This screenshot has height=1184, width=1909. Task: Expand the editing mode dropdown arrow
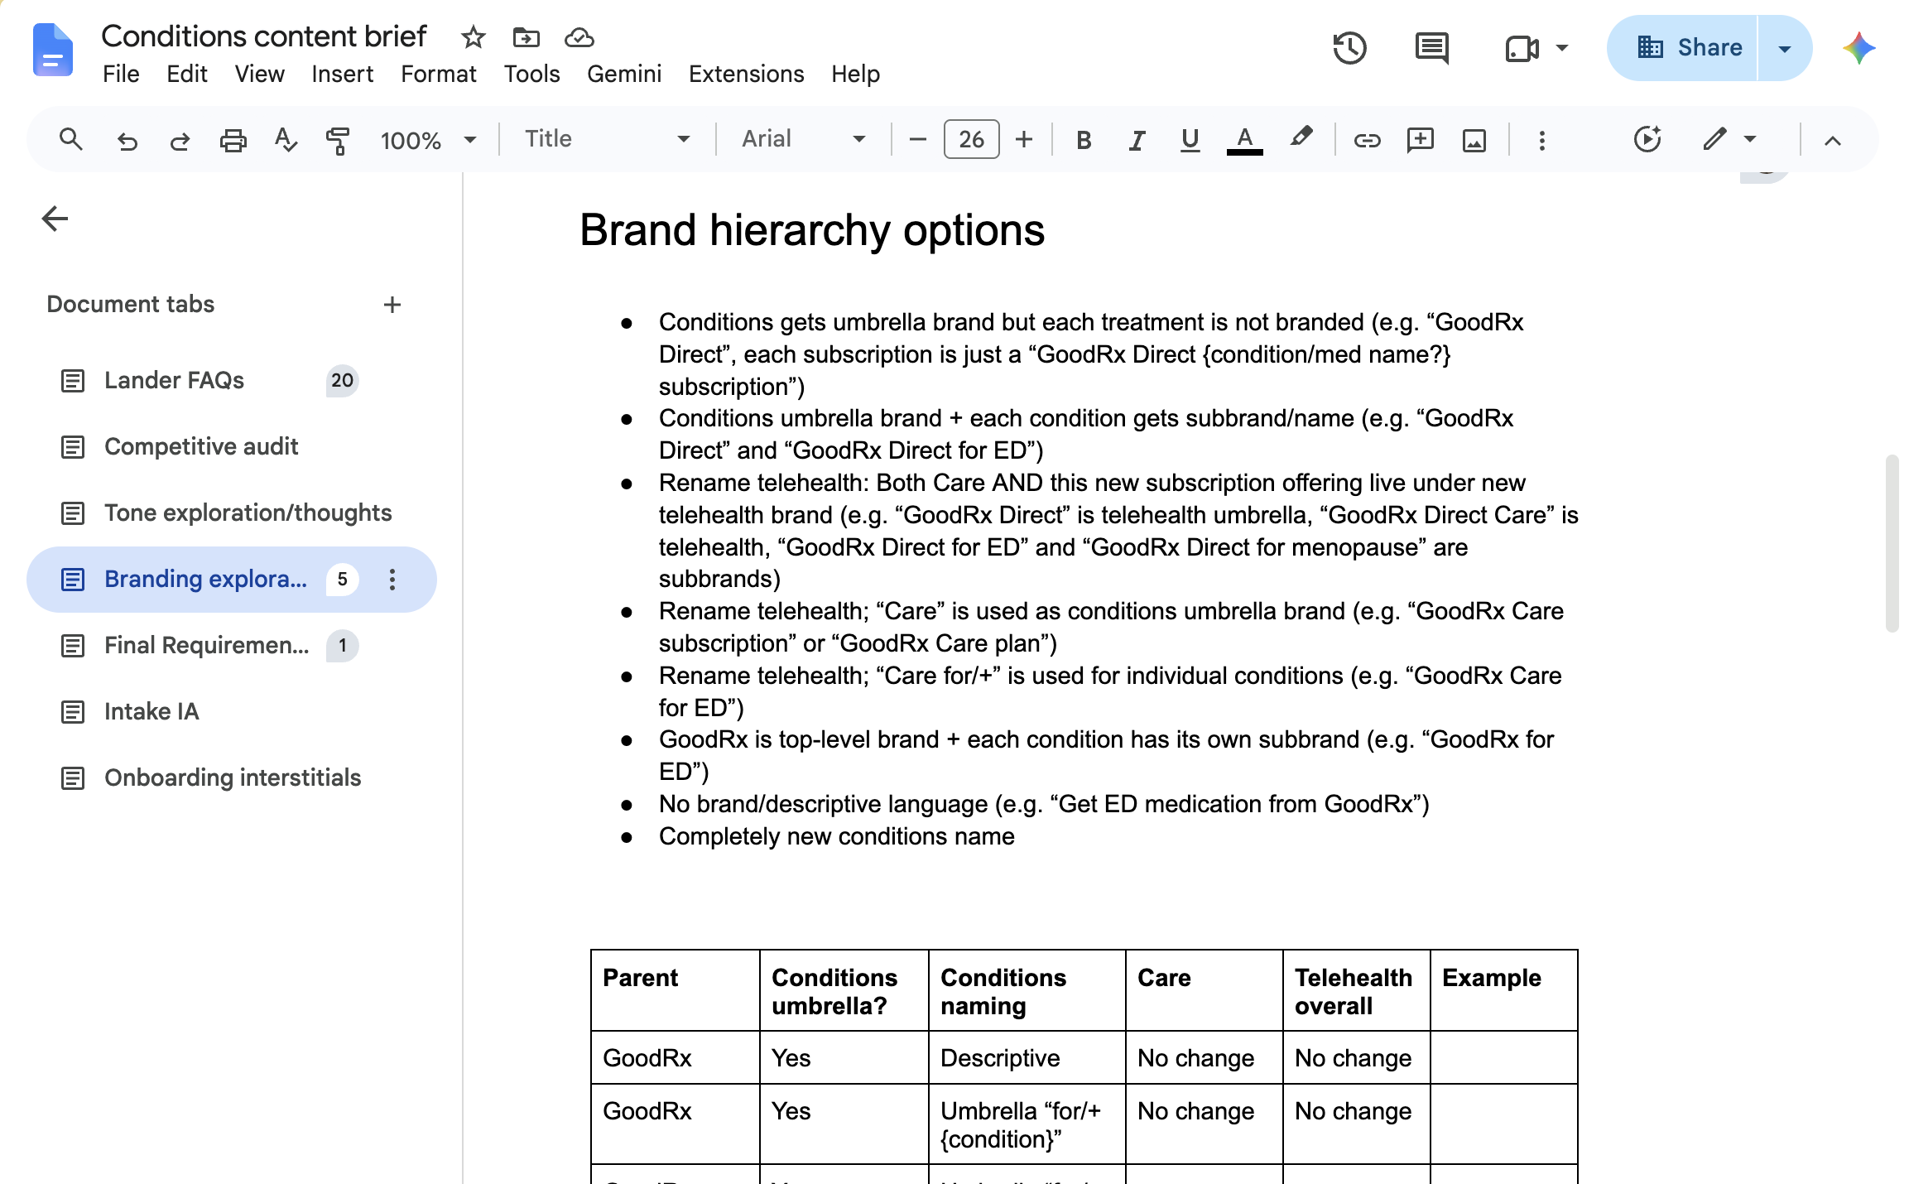(x=1750, y=139)
